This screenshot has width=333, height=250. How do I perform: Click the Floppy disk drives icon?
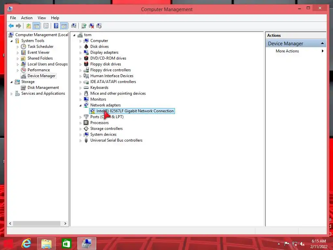click(86, 64)
